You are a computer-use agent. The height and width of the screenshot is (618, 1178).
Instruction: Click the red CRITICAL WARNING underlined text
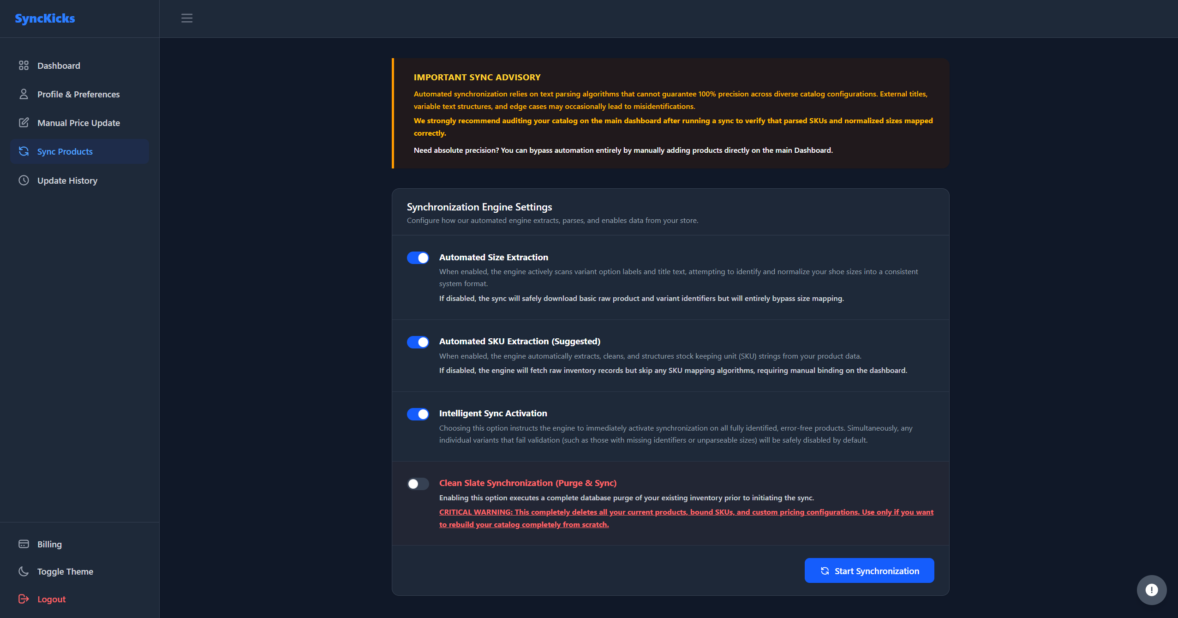pos(686,518)
